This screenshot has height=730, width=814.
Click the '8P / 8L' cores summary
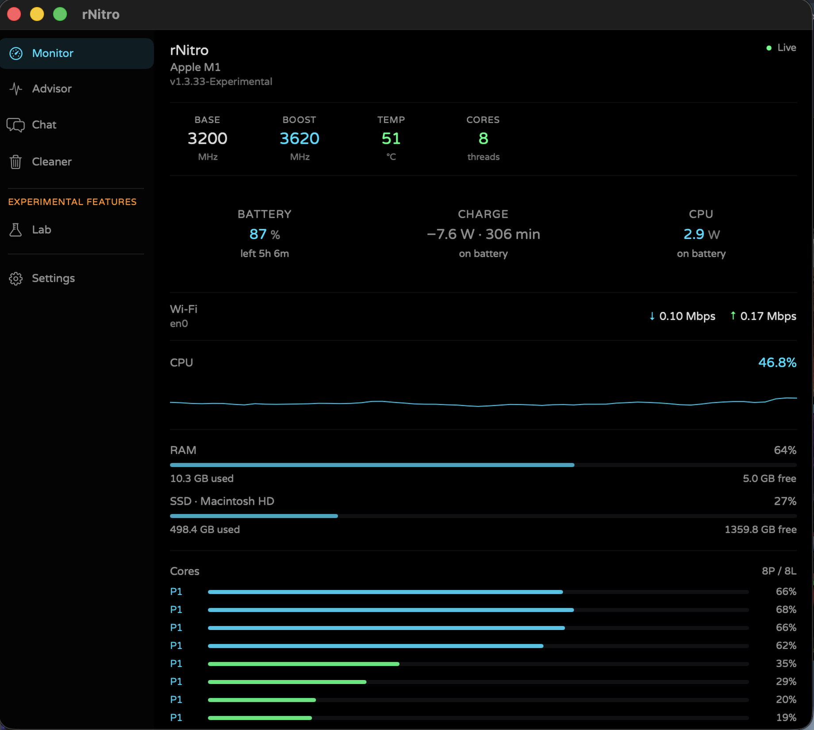tap(779, 572)
